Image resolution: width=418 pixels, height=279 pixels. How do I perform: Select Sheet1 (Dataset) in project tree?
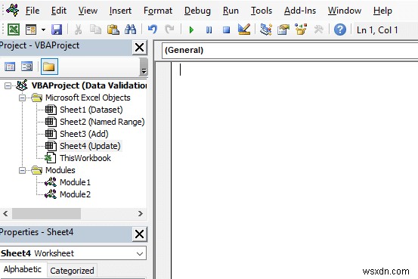(91, 110)
